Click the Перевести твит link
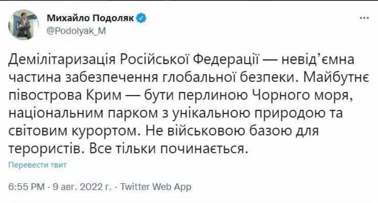378x203 pixels. point(37,165)
